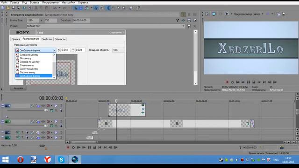Screen dimensions: 299x168
Task: Click Stop in the timeline transport bar
Action: click(x=94, y=147)
